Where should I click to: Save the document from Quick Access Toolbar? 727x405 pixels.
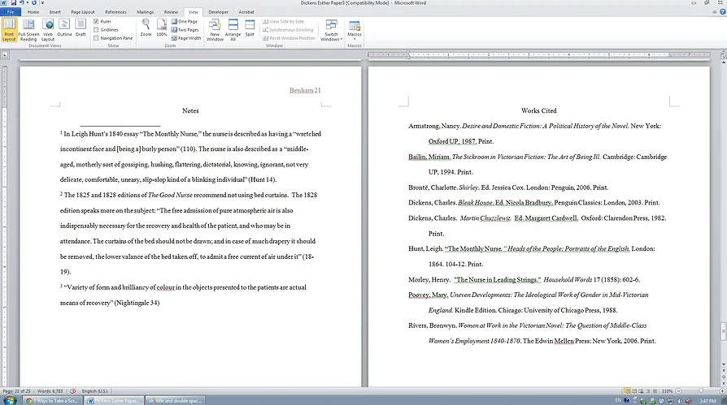(x=14, y=2)
